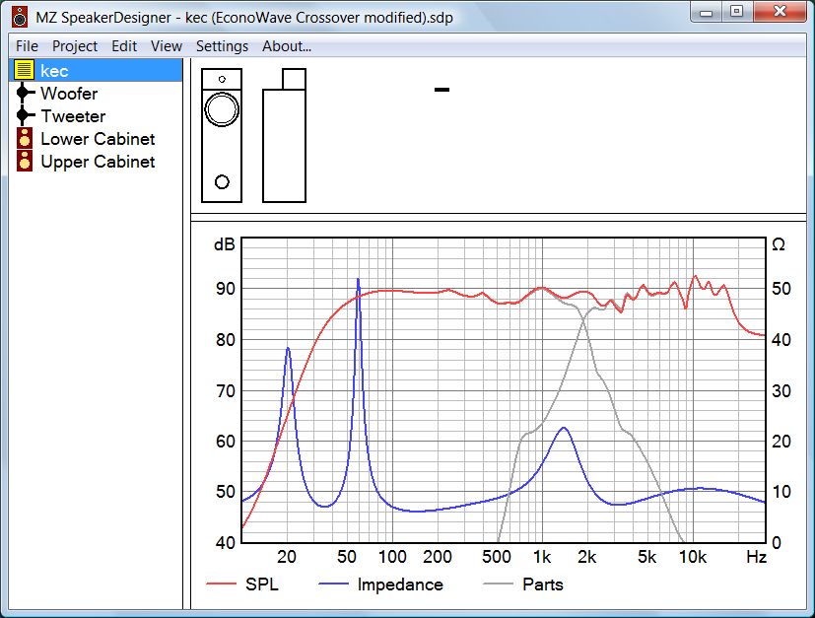The height and width of the screenshot is (618, 815).
Task: Click the 1k frequency label
Action: [542, 557]
